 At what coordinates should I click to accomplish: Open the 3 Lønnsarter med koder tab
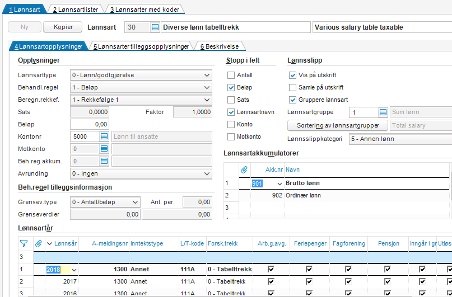[145, 10]
